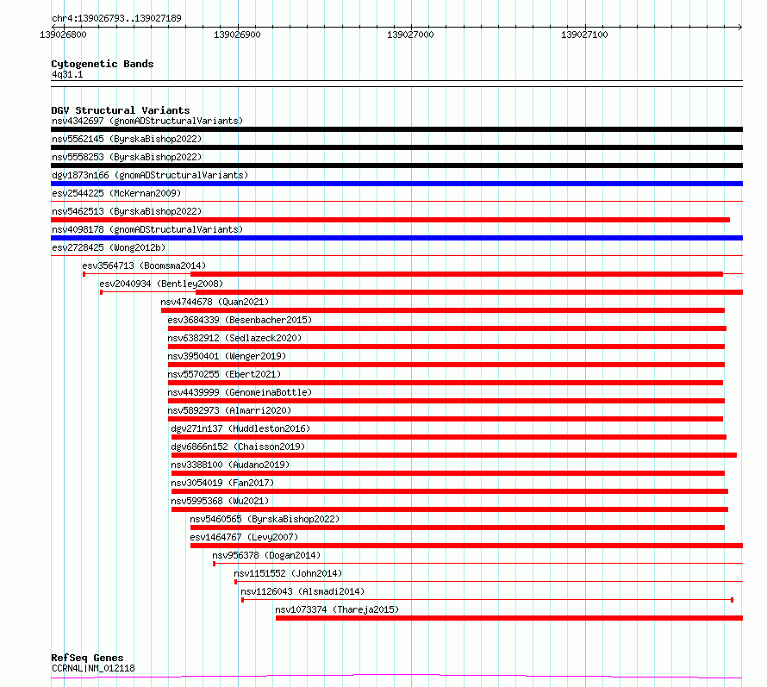The height and width of the screenshot is (687, 767).
Task: Click the DGV Structural Variants track heading
Action: pyautogui.click(x=121, y=110)
